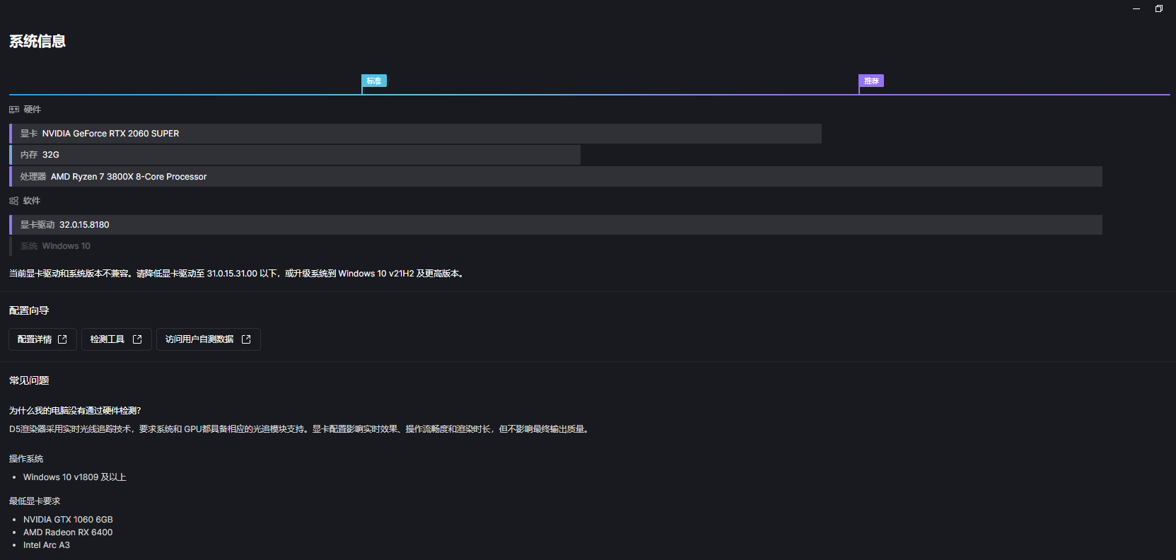Open the 访问用户自测数据 link button

[199, 339]
